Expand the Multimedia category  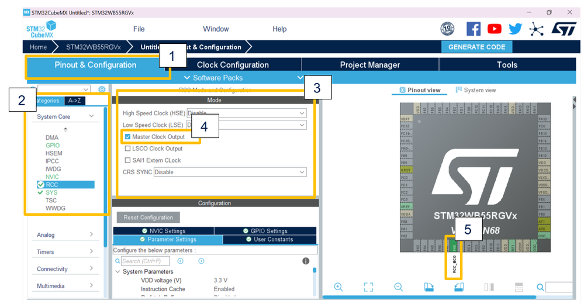point(91,286)
